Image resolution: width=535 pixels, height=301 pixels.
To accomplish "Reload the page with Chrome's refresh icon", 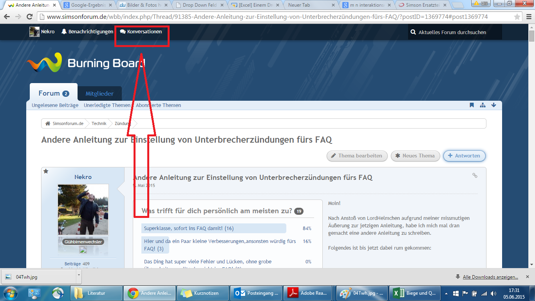I will (29, 17).
